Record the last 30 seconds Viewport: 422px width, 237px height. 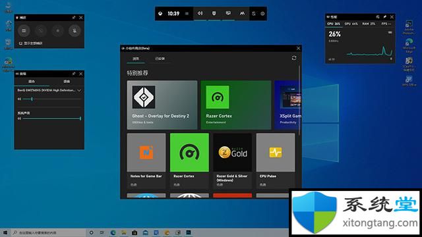coord(41,31)
